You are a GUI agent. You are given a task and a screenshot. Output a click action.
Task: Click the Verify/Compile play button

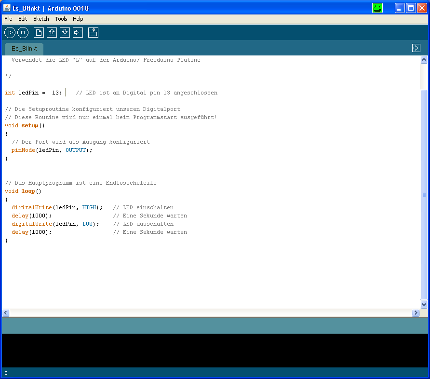click(10, 33)
